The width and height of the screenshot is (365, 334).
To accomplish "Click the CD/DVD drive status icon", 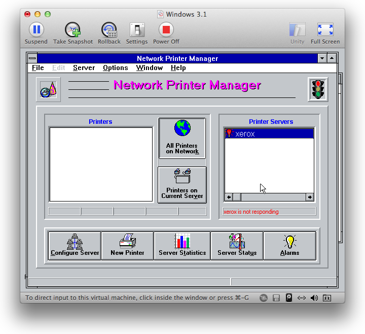I will click(264, 298).
